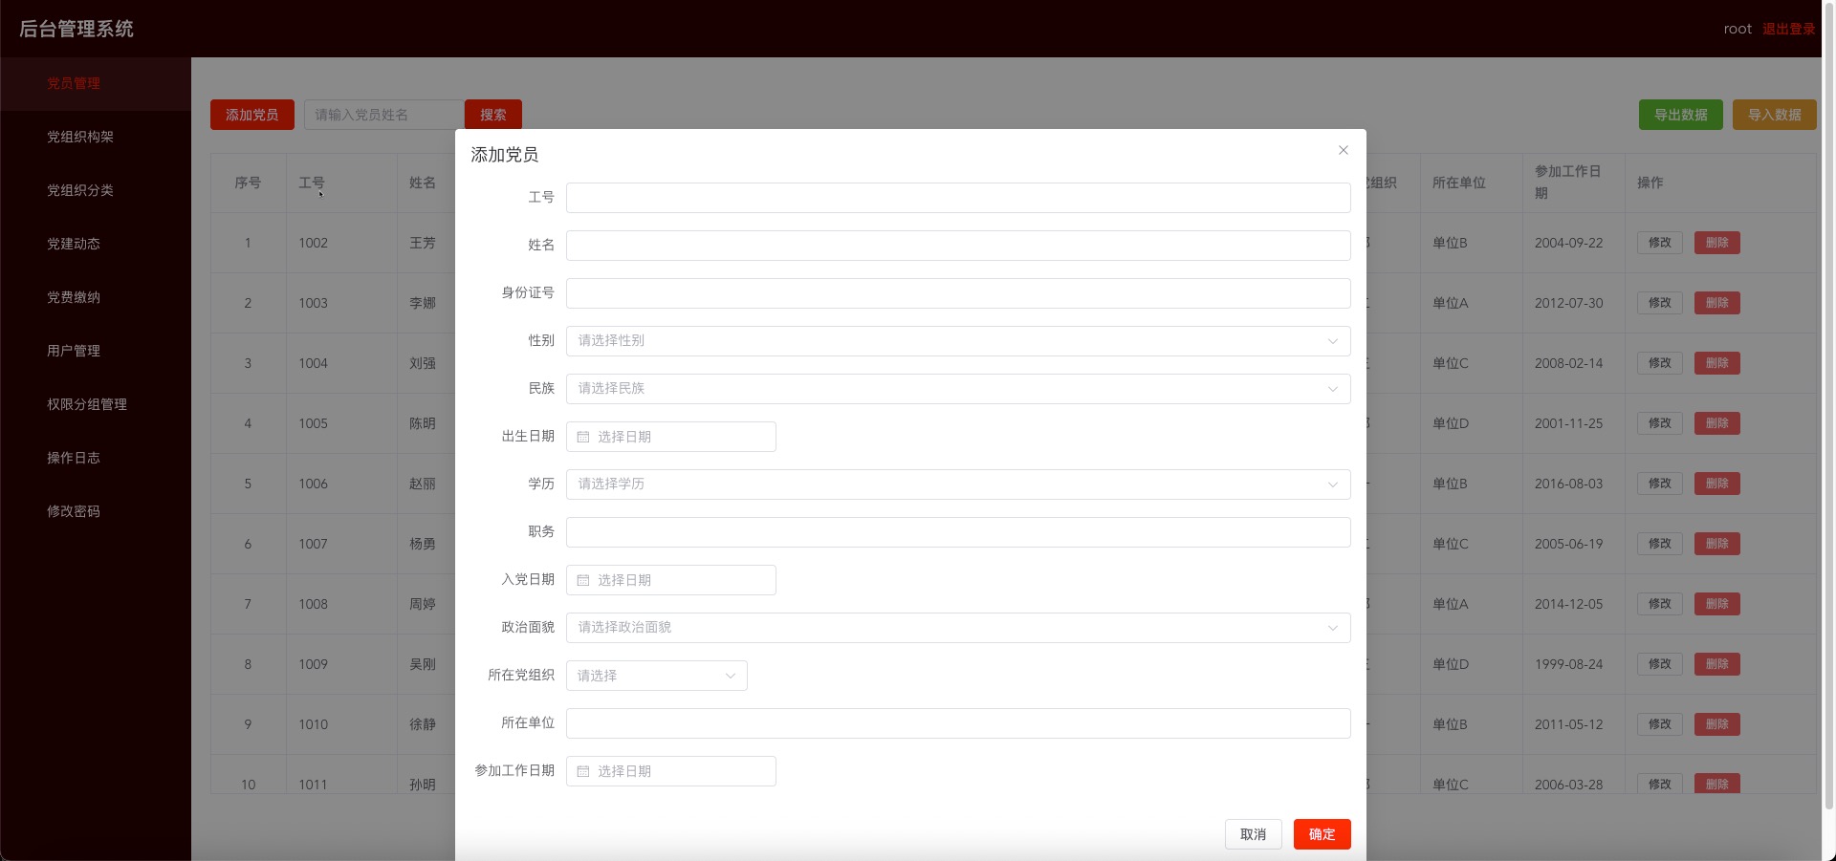Open the 所在党组织 selector
Image resolution: width=1836 pixels, height=861 pixels.
tap(657, 676)
